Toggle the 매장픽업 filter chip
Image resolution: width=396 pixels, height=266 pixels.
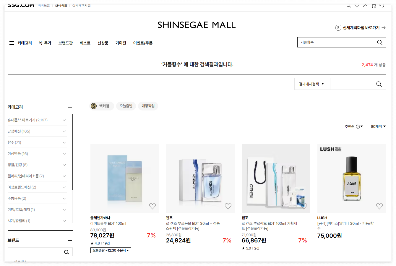pyautogui.click(x=148, y=106)
